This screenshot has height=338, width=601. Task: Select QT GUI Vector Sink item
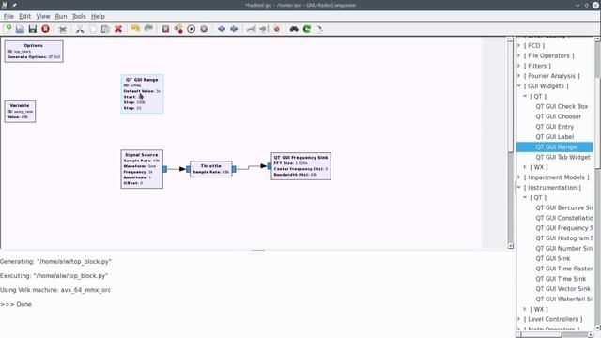point(563,289)
